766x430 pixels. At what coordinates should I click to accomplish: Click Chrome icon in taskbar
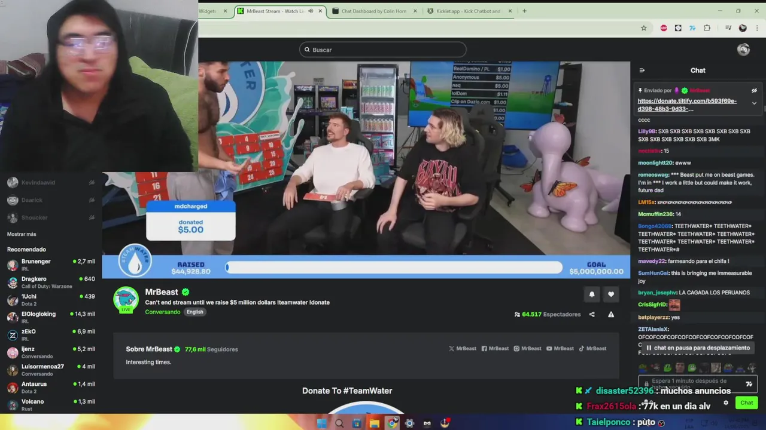tap(392, 423)
